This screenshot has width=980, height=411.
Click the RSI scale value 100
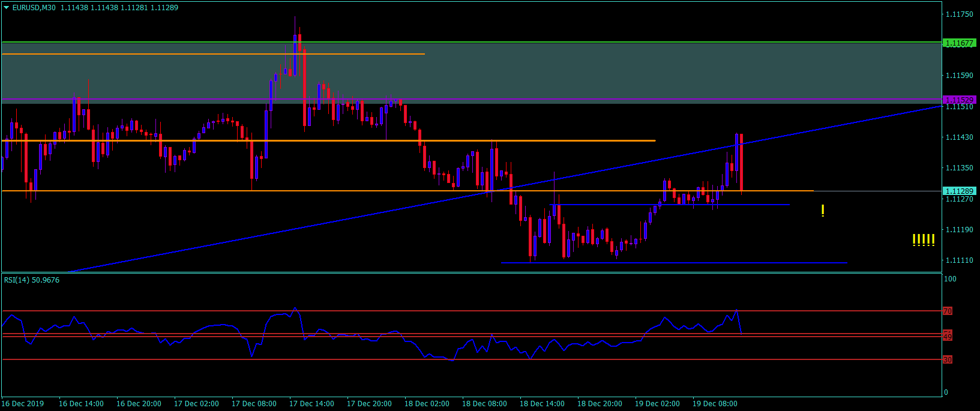pyautogui.click(x=950, y=279)
